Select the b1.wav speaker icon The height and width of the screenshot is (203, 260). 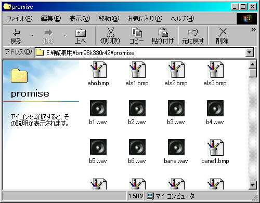(98, 109)
